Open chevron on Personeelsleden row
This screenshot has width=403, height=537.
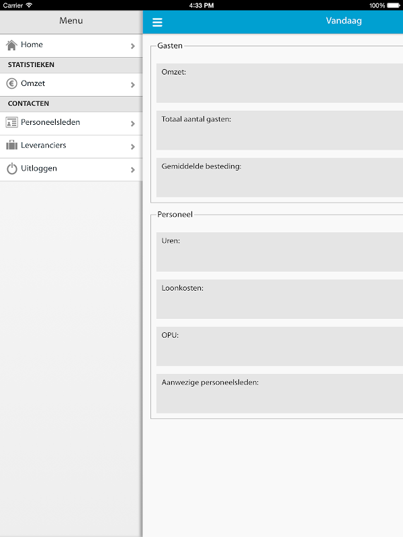point(133,124)
